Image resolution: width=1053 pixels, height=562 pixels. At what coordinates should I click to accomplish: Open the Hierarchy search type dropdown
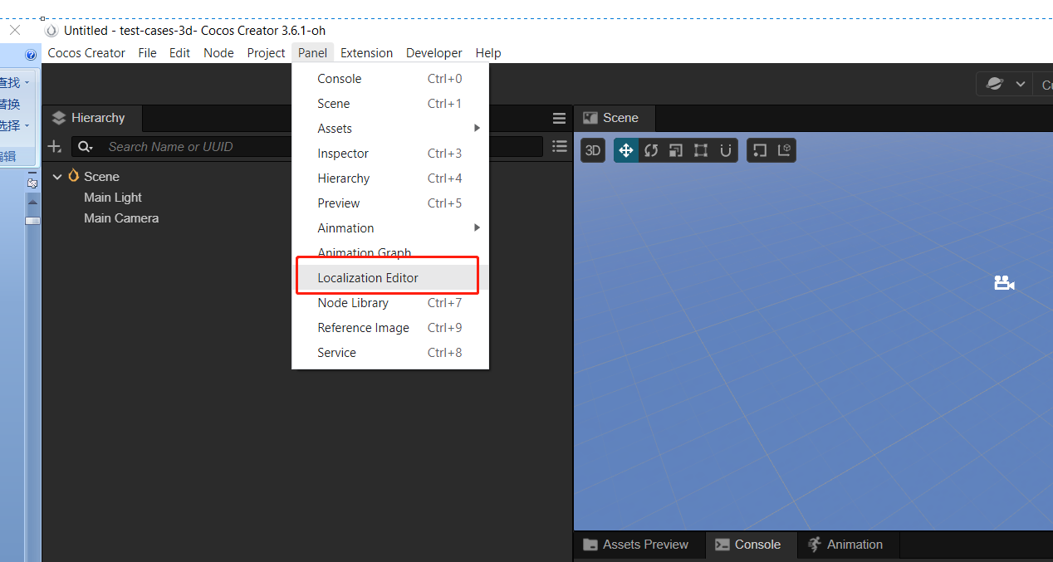(x=86, y=147)
